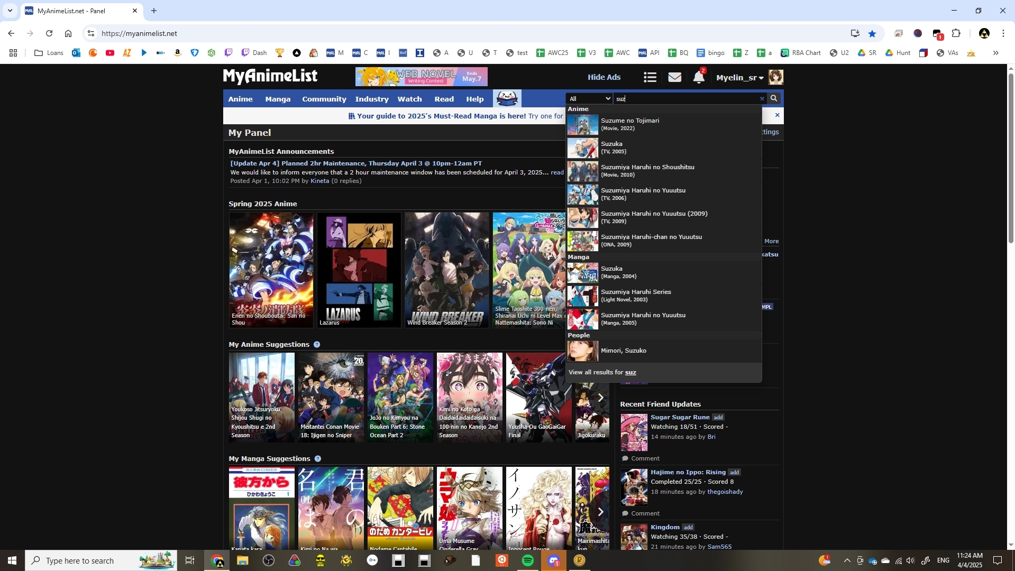Open the notifications bell
Image resolution: width=1015 pixels, height=571 pixels.
tap(699, 77)
